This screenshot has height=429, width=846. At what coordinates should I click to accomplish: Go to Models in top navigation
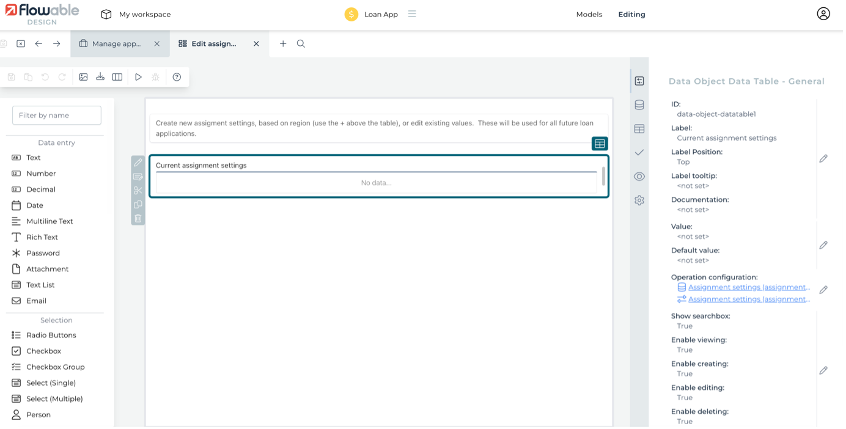[x=589, y=14]
